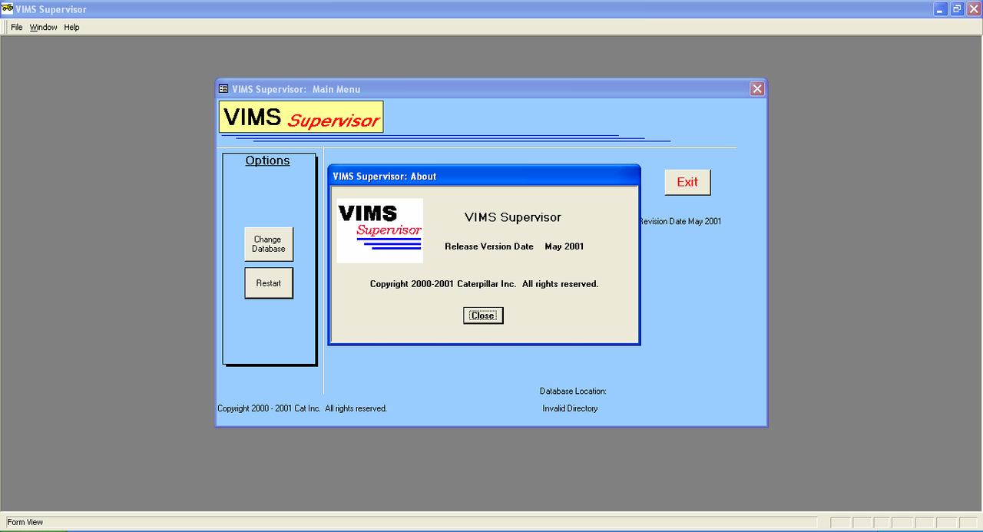Click the 'Form View' status bar text
Screen dimensions: 983x532
click(25, 522)
